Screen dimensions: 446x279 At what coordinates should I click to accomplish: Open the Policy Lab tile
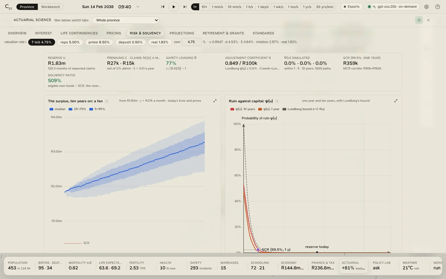[384, 266]
